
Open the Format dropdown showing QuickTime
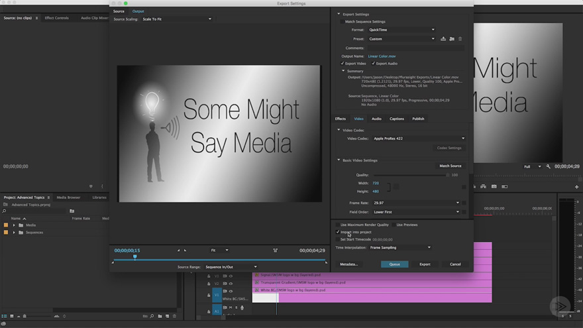coord(401,30)
